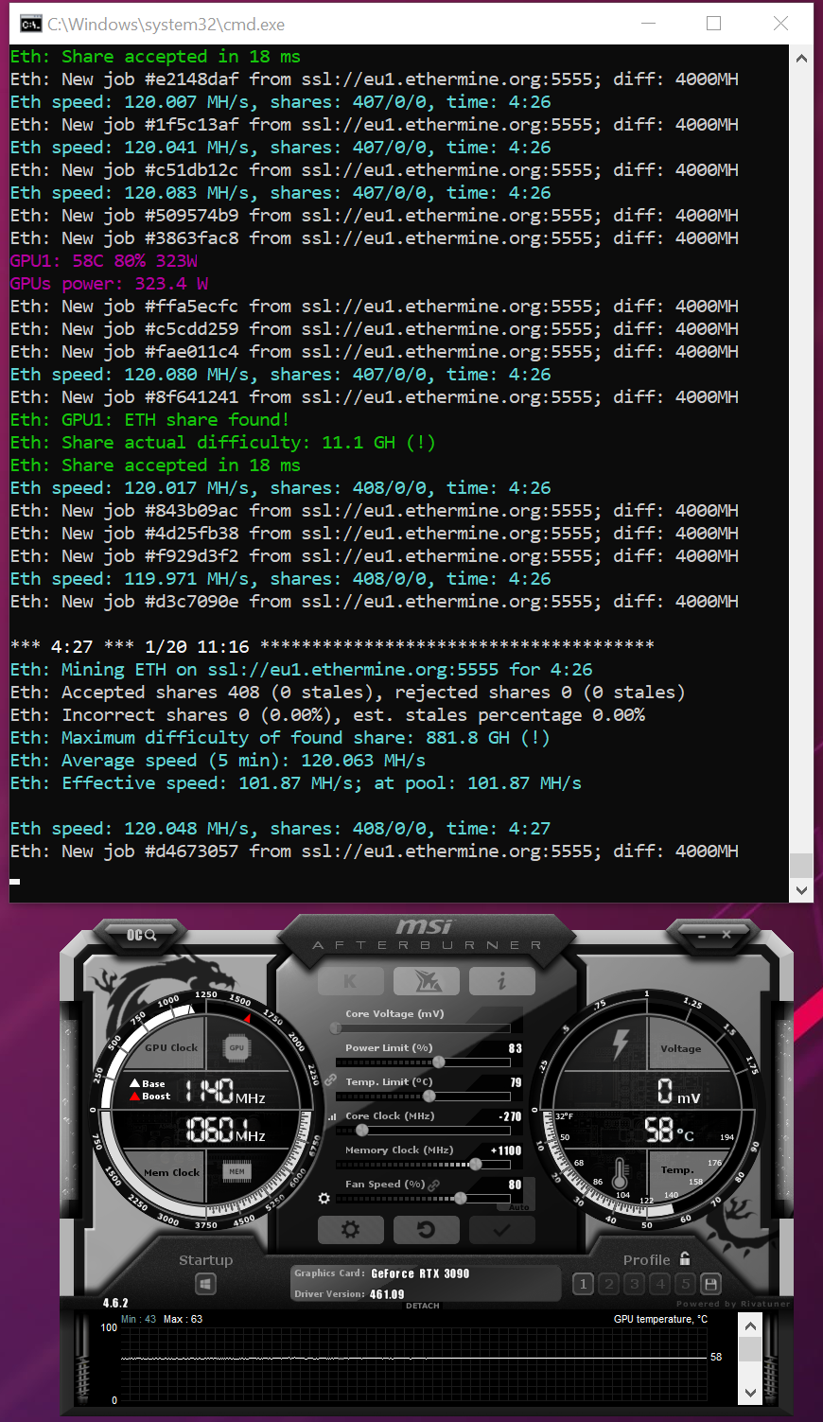Adjust the Core Clock slider handle
This screenshot has width=823, height=1422.
[x=361, y=1130]
